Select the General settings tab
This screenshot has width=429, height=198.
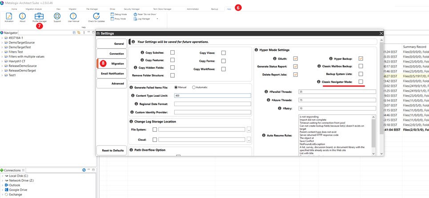pyautogui.click(x=112, y=44)
